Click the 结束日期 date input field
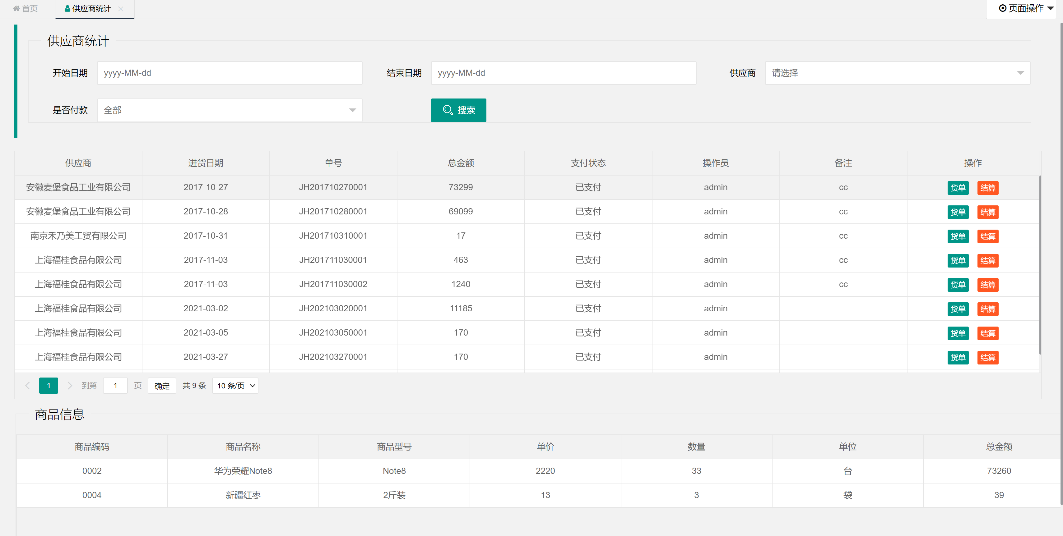The width and height of the screenshot is (1063, 536). [x=563, y=73]
